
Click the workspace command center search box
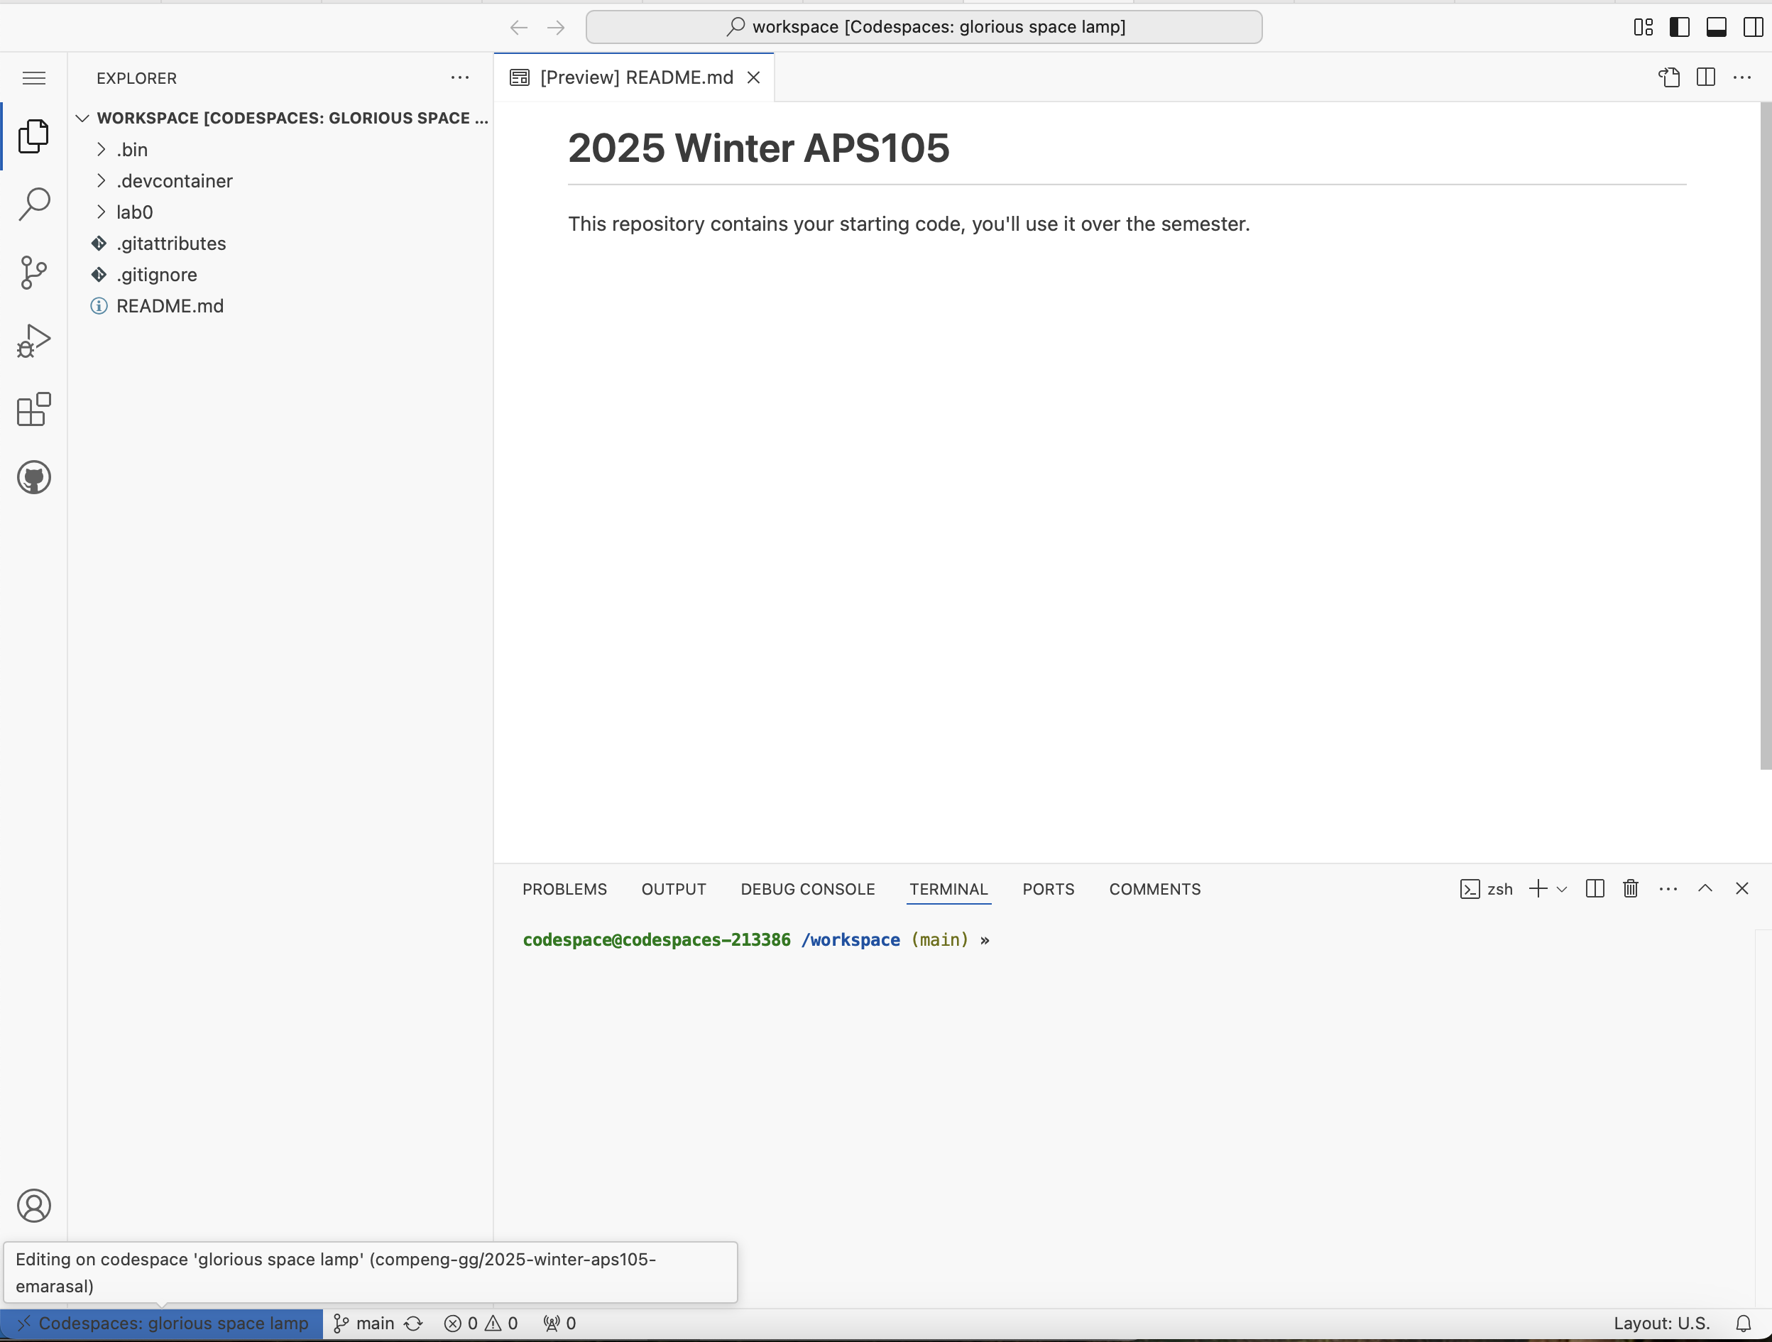tap(924, 26)
